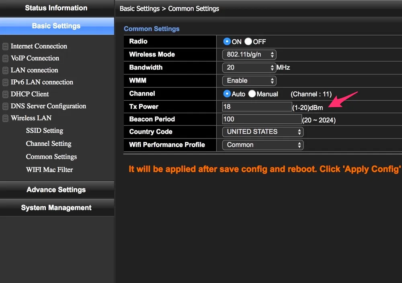
Task: Click the VoIP Connection page icon
Action: (x=5, y=59)
